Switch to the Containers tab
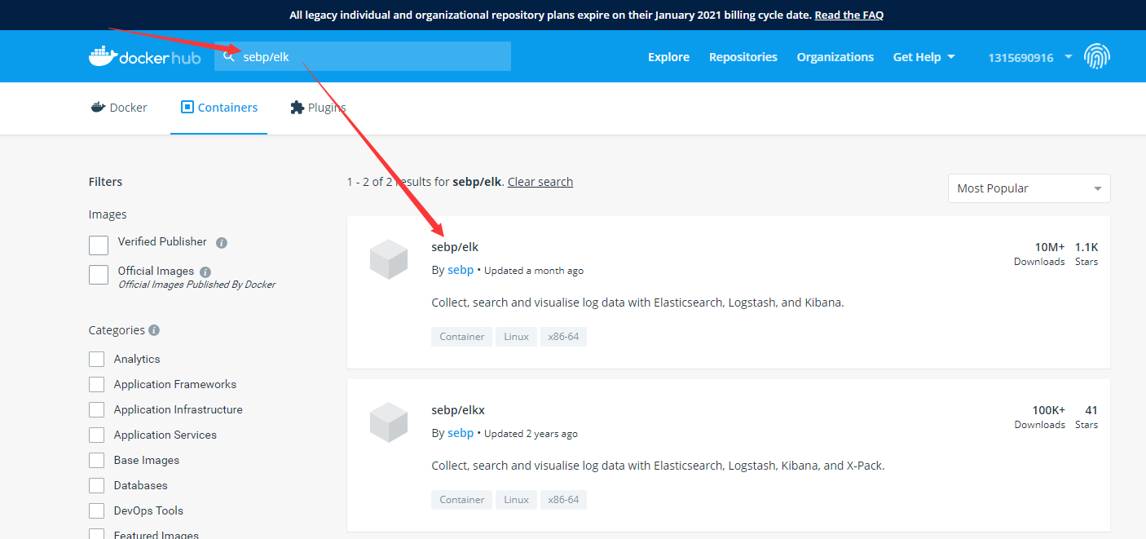Image resolution: width=1146 pixels, height=539 pixels. click(x=219, y=108)
